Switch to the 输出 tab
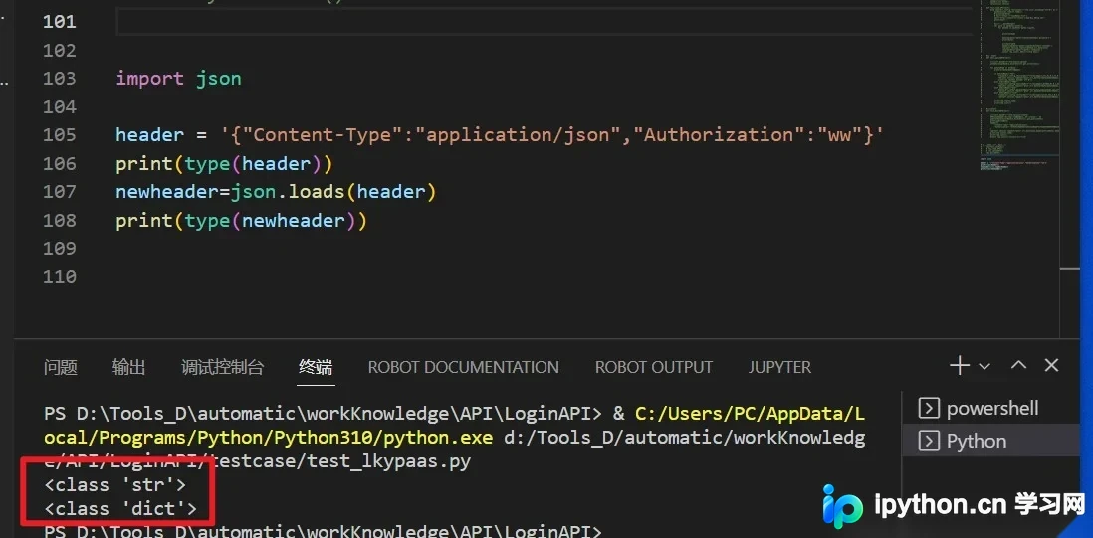The width and height of the screenshot is (1093, 538). click(129, 367)
